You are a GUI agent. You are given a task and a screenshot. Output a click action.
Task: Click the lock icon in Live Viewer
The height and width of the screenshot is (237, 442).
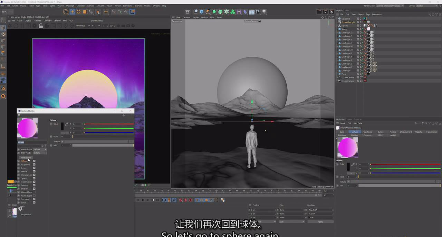(x=41, y=26)
